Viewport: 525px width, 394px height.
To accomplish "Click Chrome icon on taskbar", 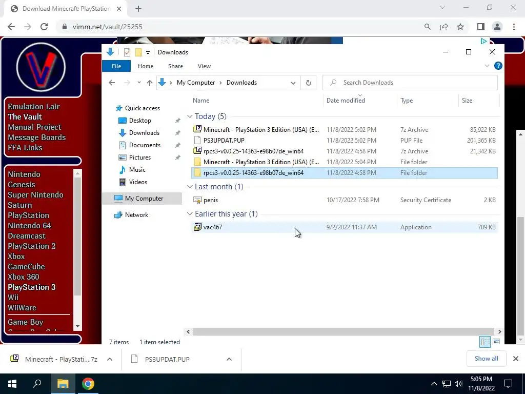I will click(88, 384).
